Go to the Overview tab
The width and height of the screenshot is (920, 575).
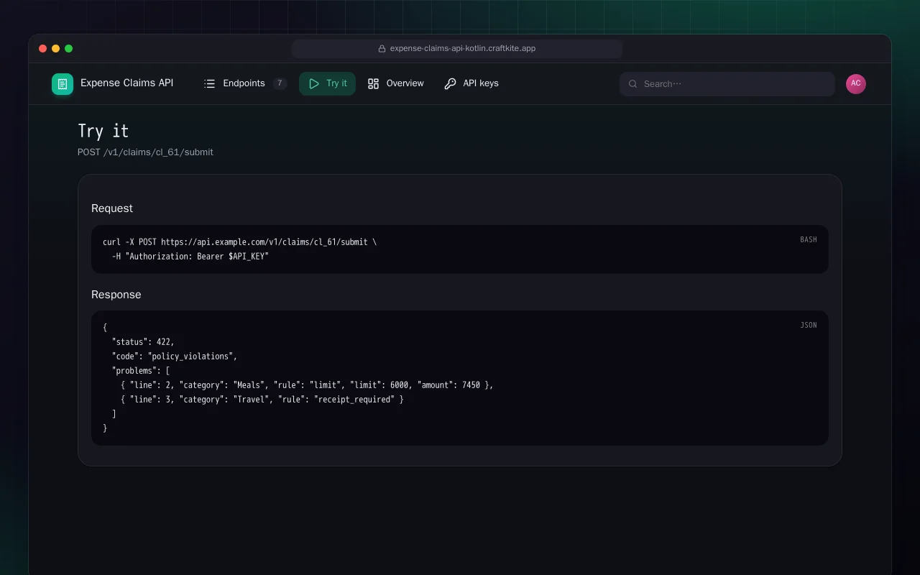[x=395, y=84]
